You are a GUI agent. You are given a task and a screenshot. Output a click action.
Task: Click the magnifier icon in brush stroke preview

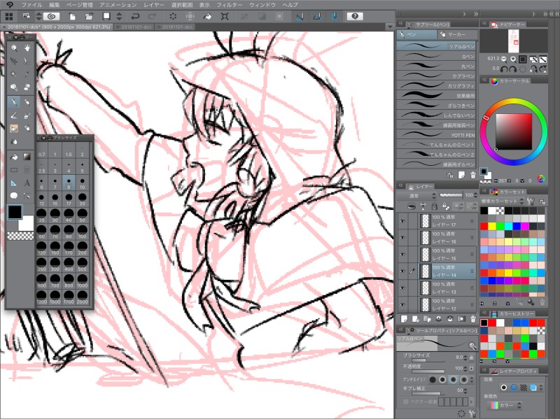(x=472, y=346)
